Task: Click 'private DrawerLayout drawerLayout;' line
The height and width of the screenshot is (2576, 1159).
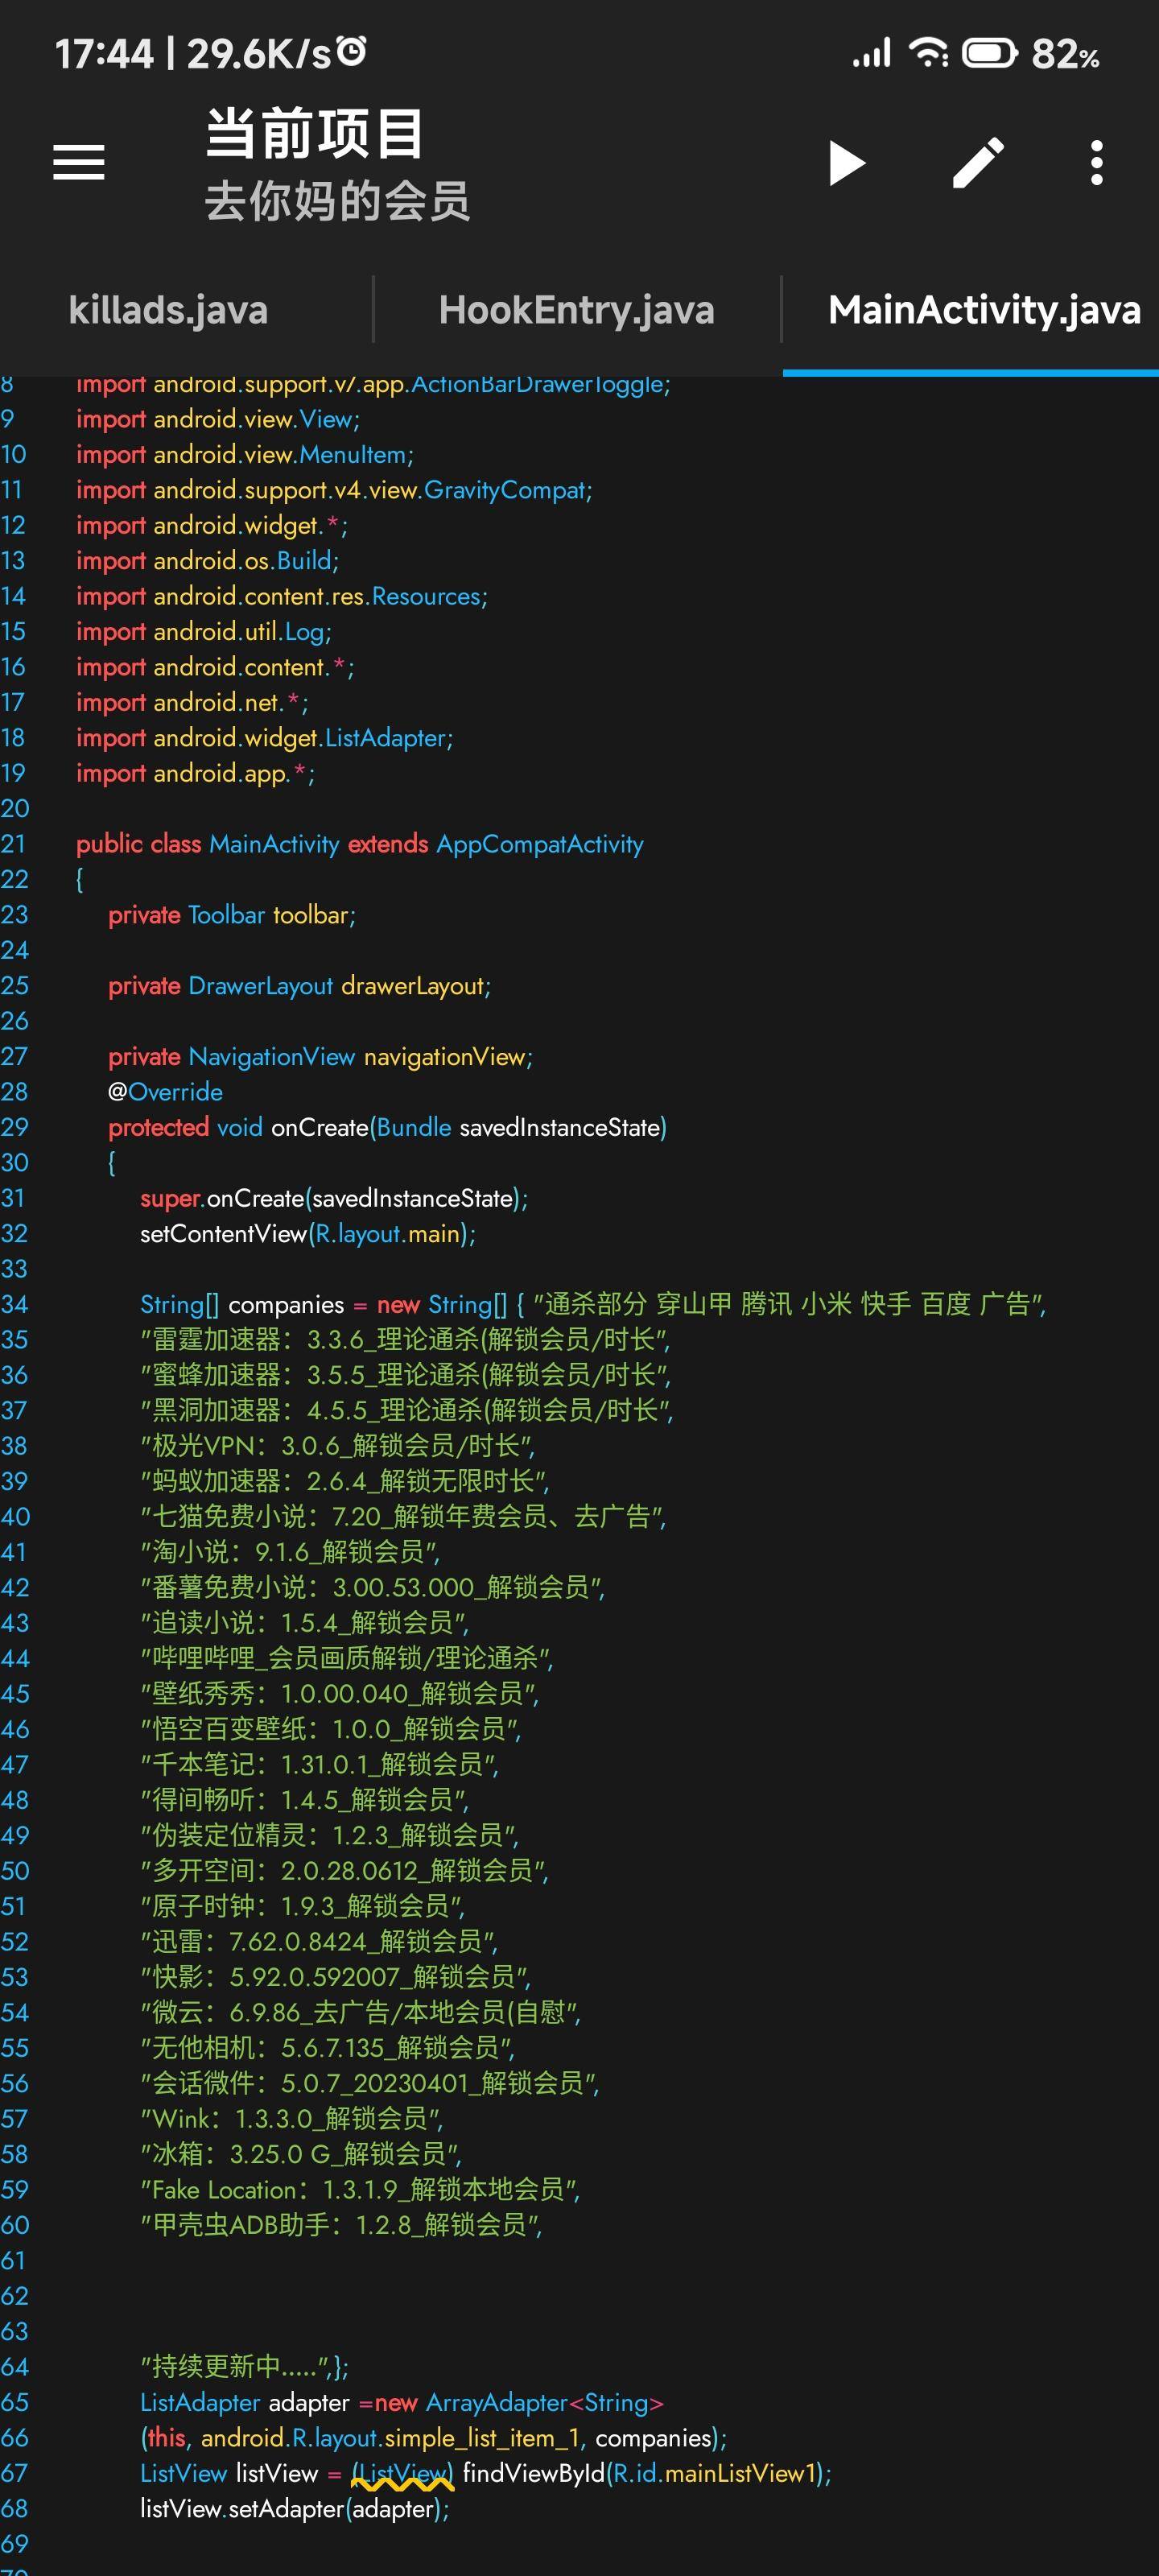Action: 300,986
